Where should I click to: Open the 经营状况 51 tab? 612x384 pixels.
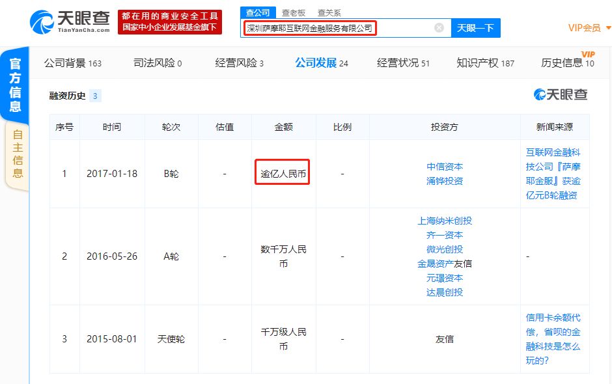click(x=403, y=63)
